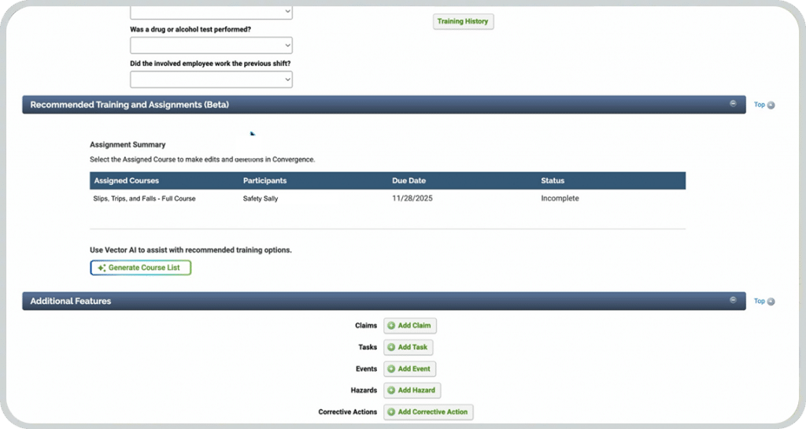
Task: Open the drug or alcohol test dropdown
Action: coord(211,46)
